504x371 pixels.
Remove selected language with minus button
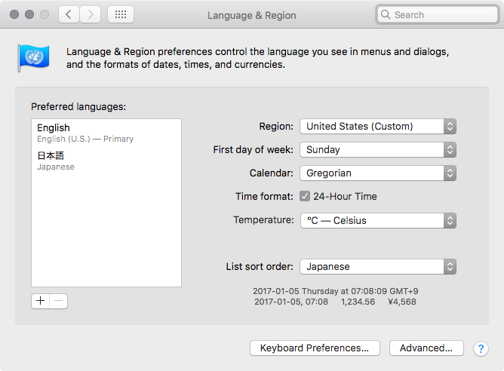[x=58, y=301]
